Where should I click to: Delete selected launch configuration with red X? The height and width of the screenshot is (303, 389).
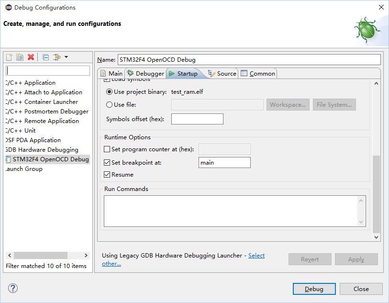click(x=31, y=57)
